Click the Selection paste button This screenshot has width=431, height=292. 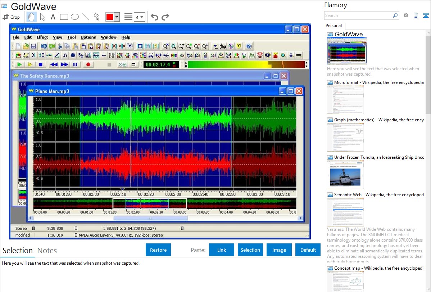point(250,250)
